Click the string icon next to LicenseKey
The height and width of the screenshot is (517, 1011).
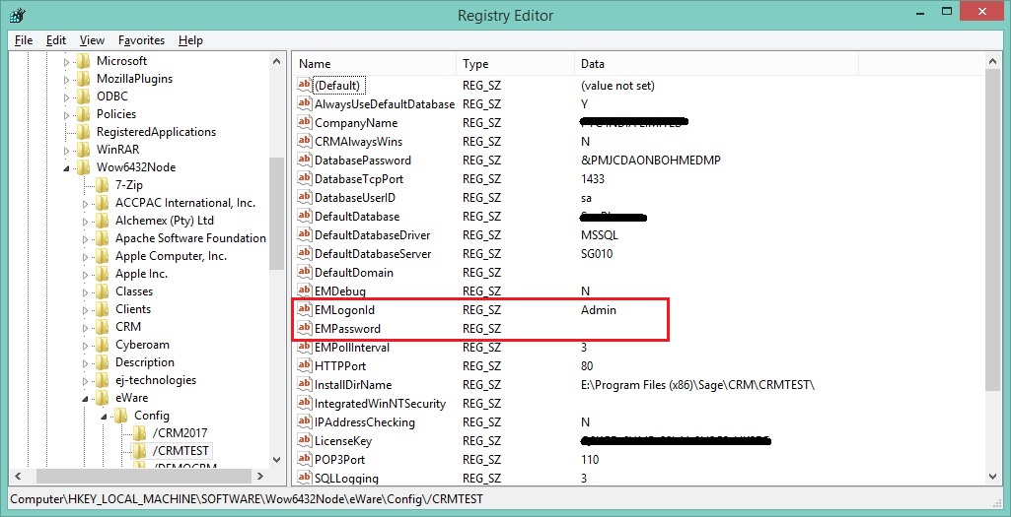coord(304,441)
